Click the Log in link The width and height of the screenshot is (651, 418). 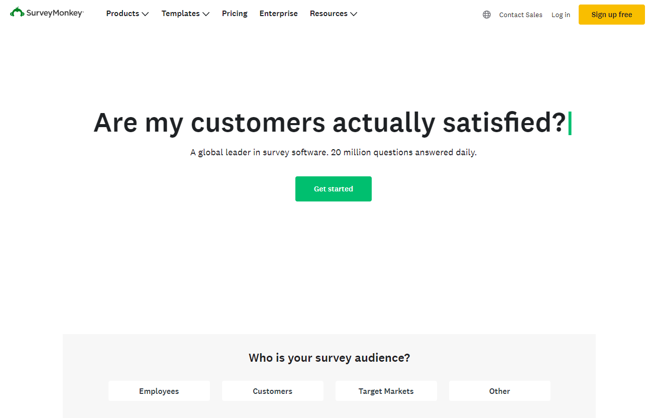[561, 15]
